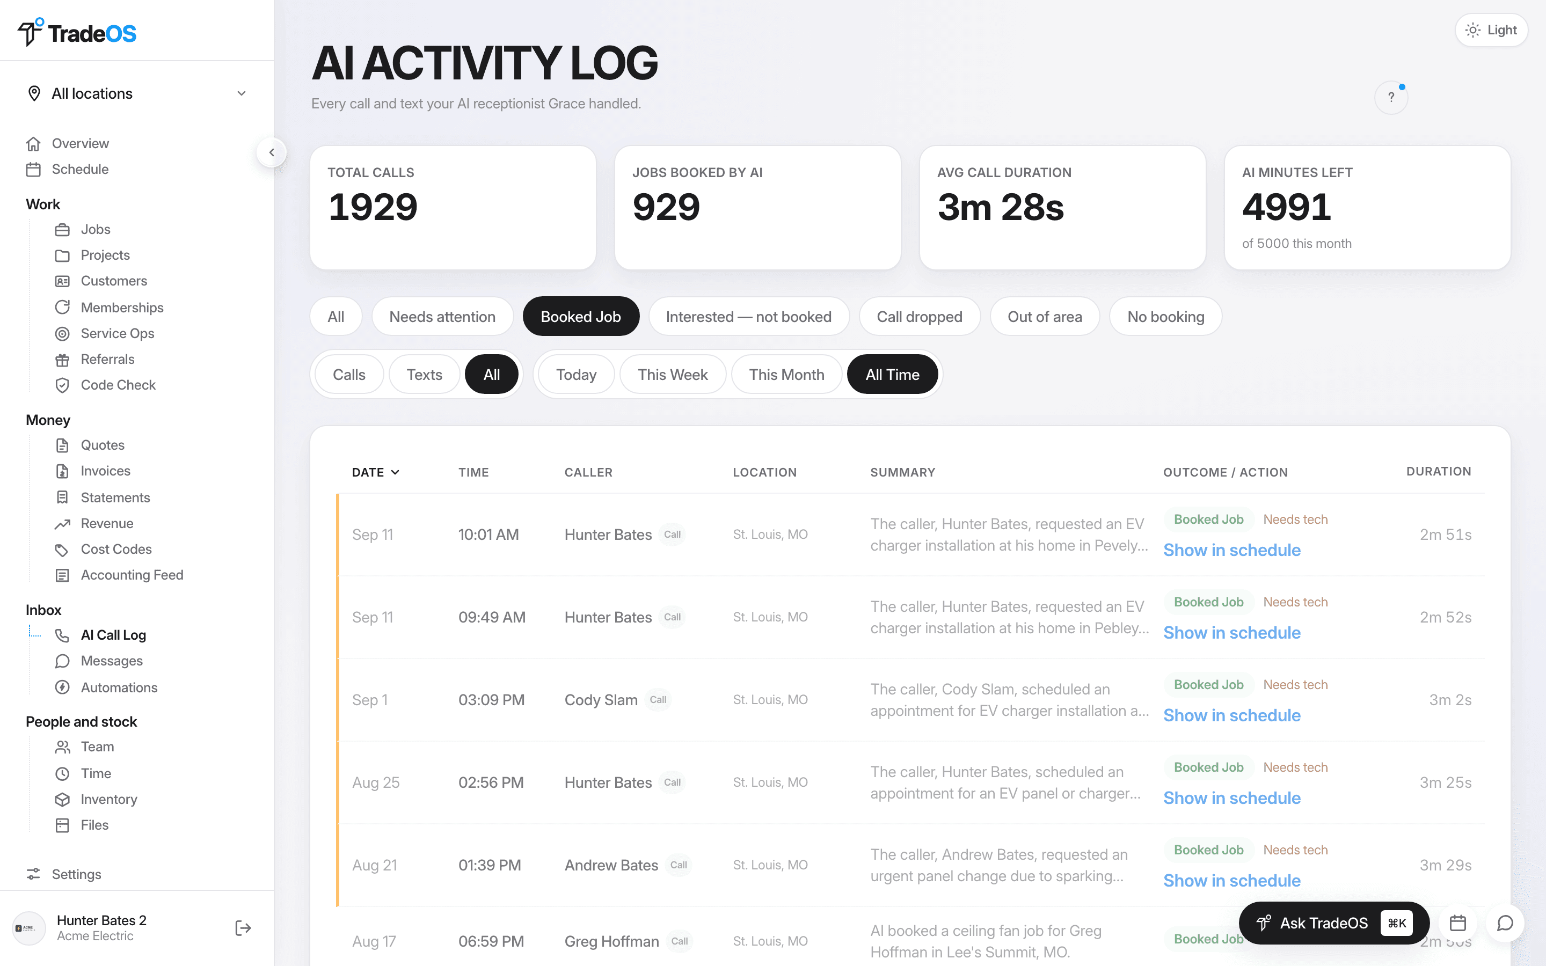Open the Service Ops target icon

pos(62,333)
